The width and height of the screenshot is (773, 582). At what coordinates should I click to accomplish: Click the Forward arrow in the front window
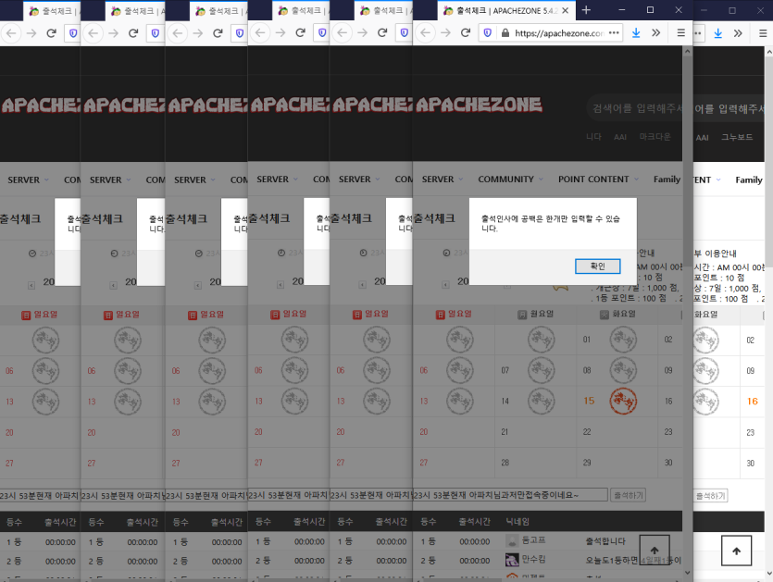click(x=445, y=32)
